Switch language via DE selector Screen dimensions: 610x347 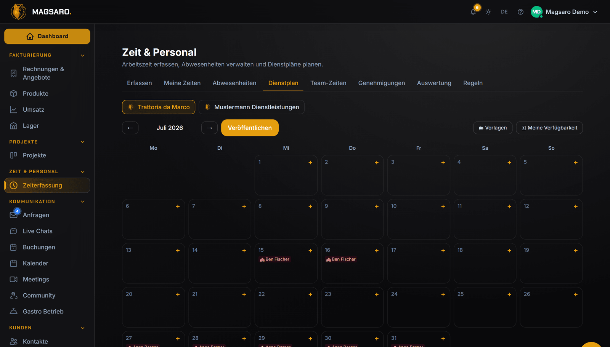click(504, 12)
